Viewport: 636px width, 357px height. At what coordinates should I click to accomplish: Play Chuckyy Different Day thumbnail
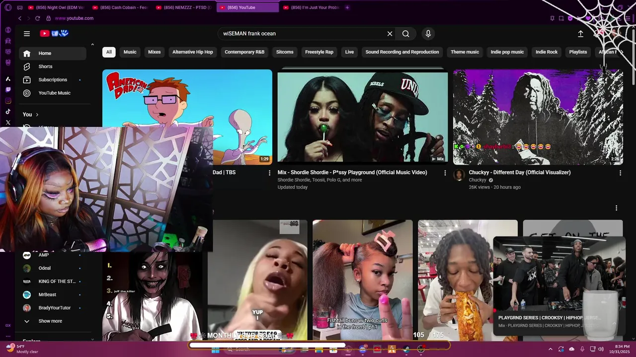538,117
